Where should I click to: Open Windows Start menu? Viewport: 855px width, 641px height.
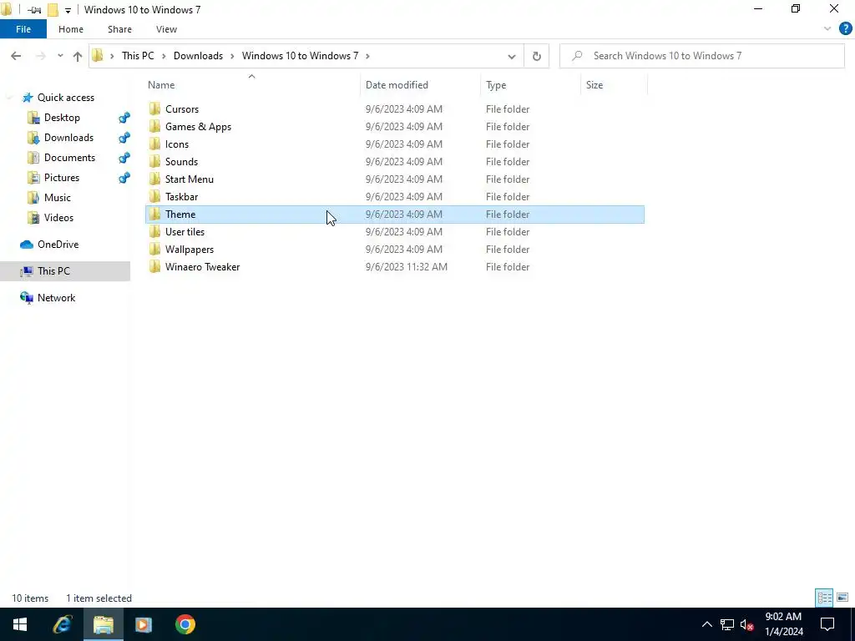20,624
